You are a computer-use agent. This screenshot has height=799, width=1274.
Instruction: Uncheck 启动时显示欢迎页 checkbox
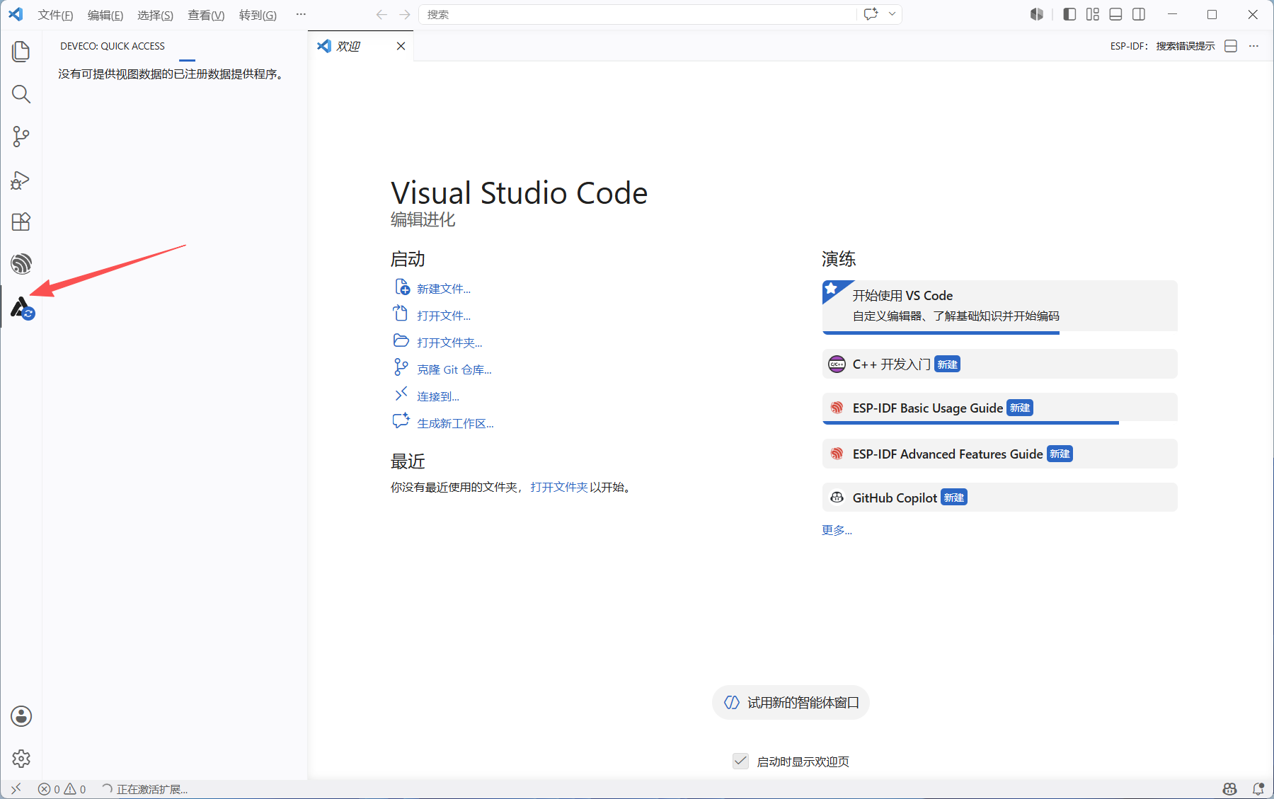pyautogui.click(x=740, y=761)
